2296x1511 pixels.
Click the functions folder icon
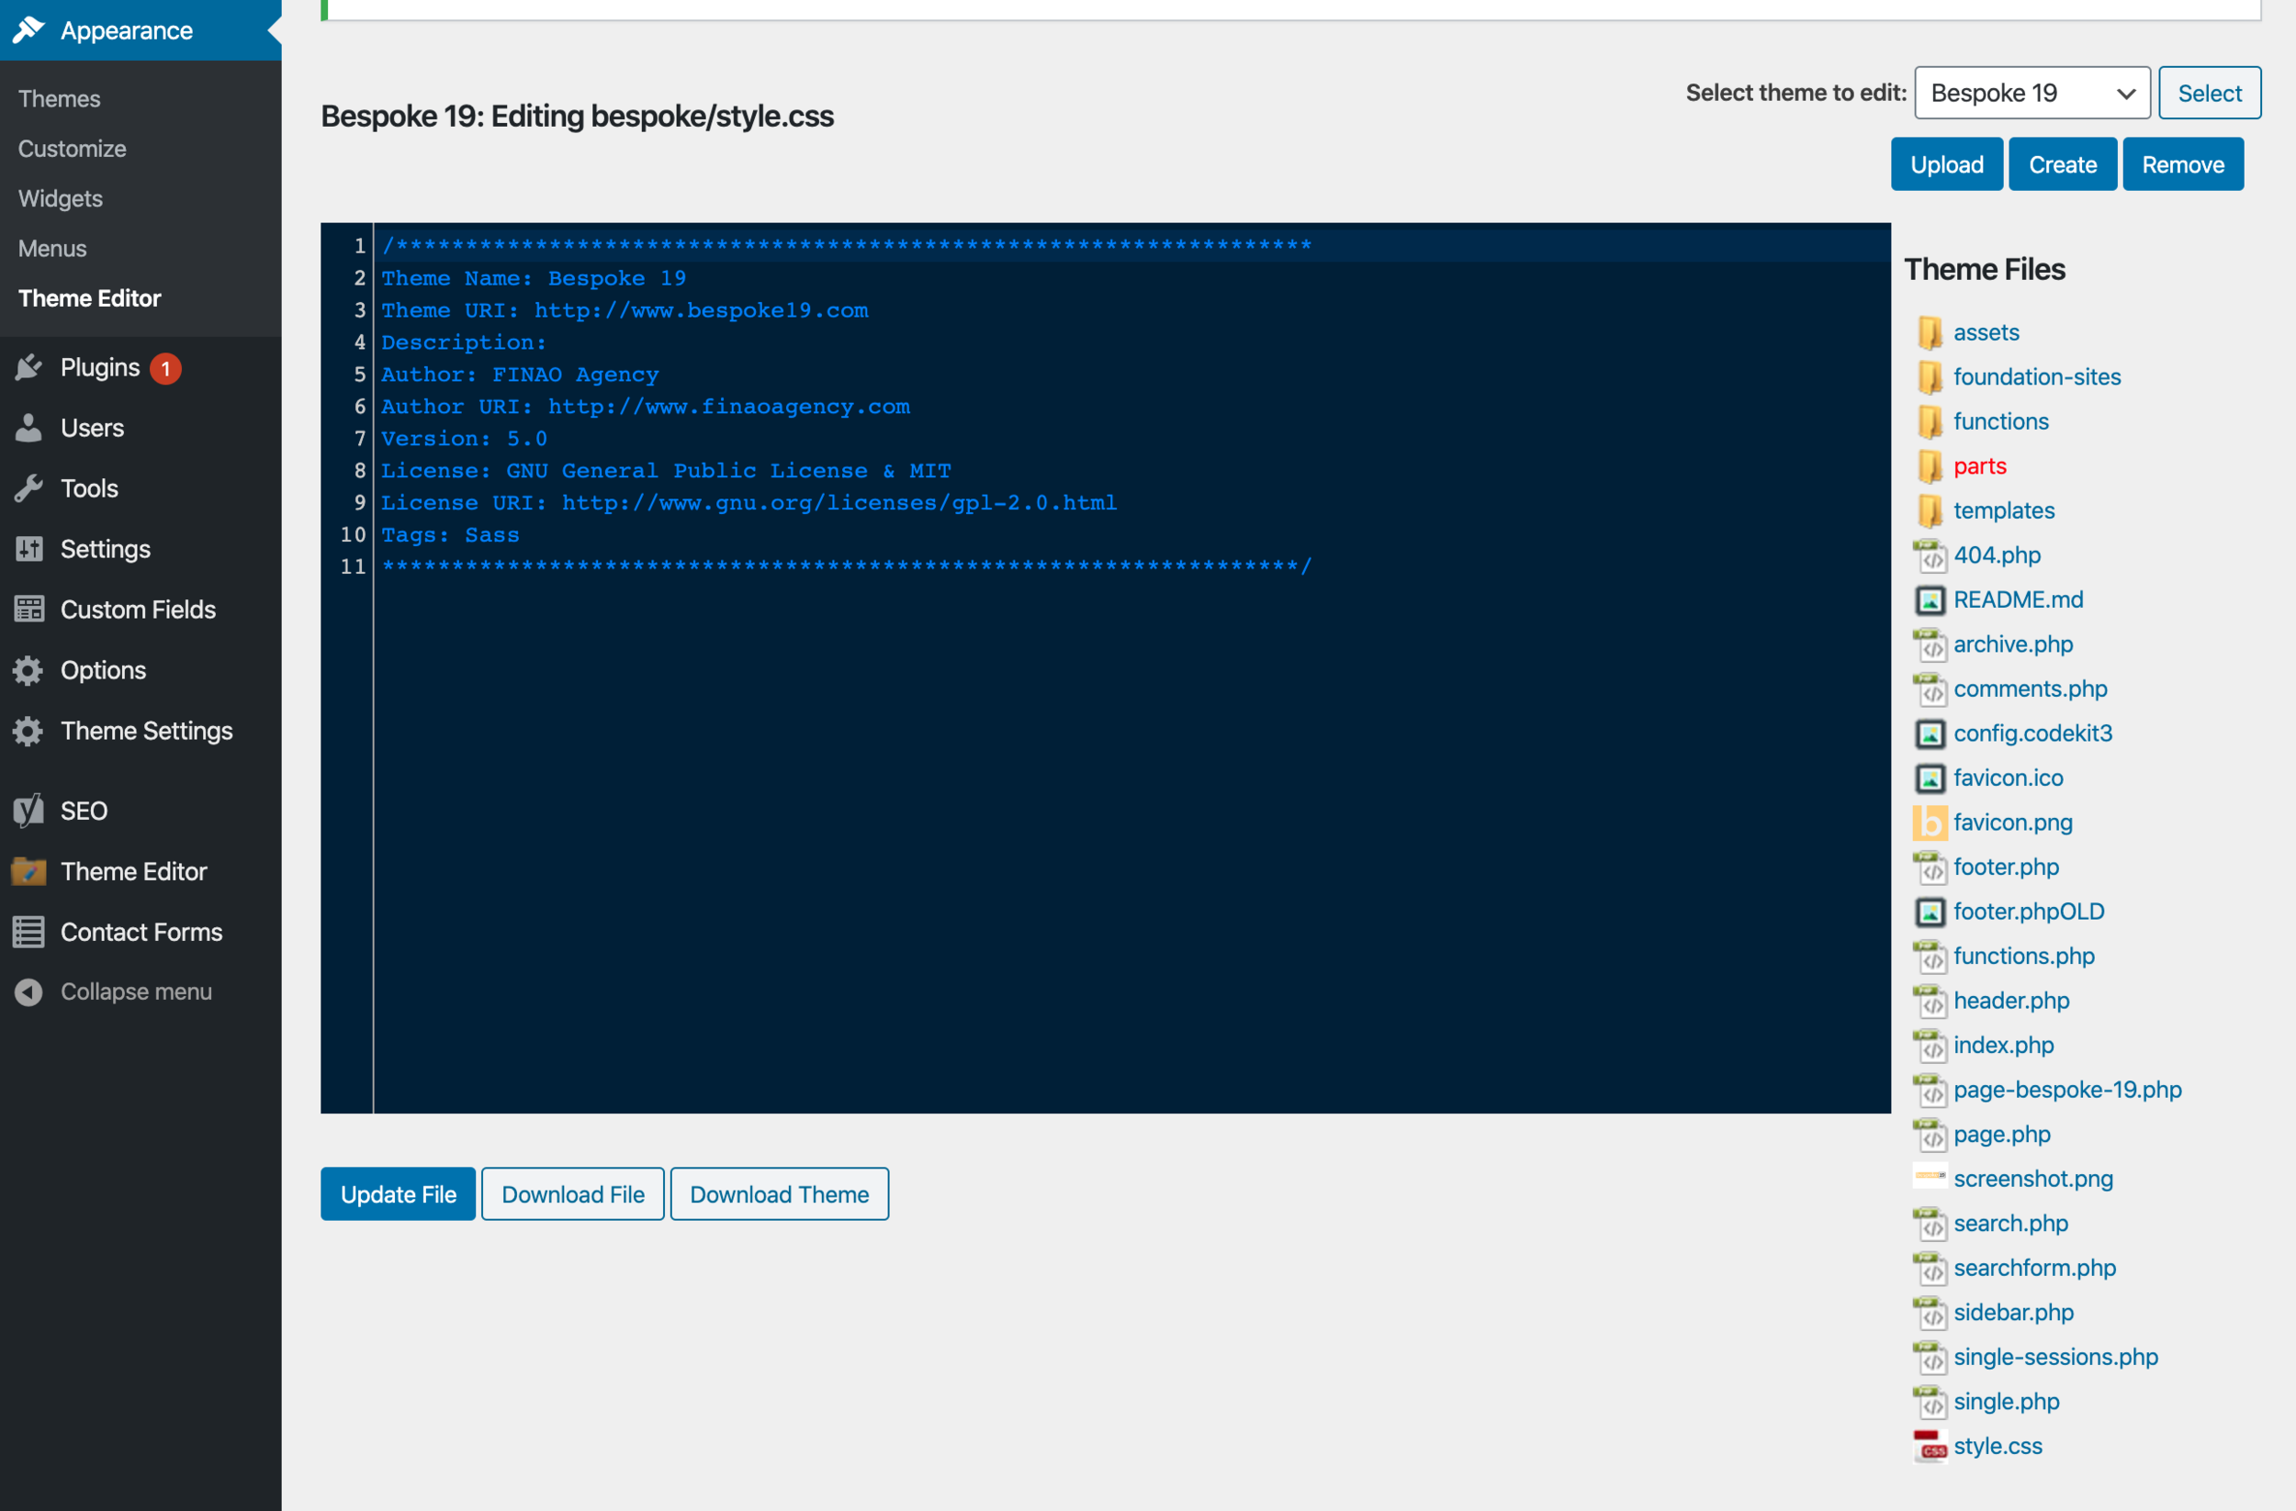click(x=1930, y=421)
